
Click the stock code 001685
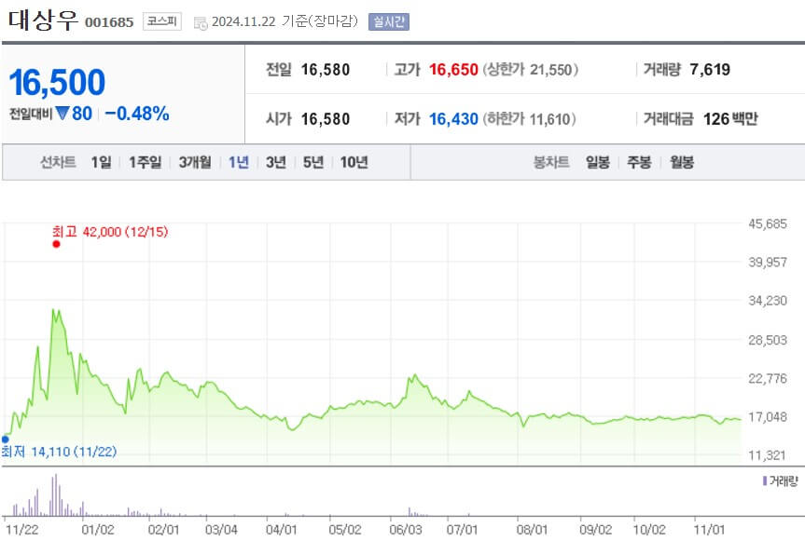(x=109, y=22)
